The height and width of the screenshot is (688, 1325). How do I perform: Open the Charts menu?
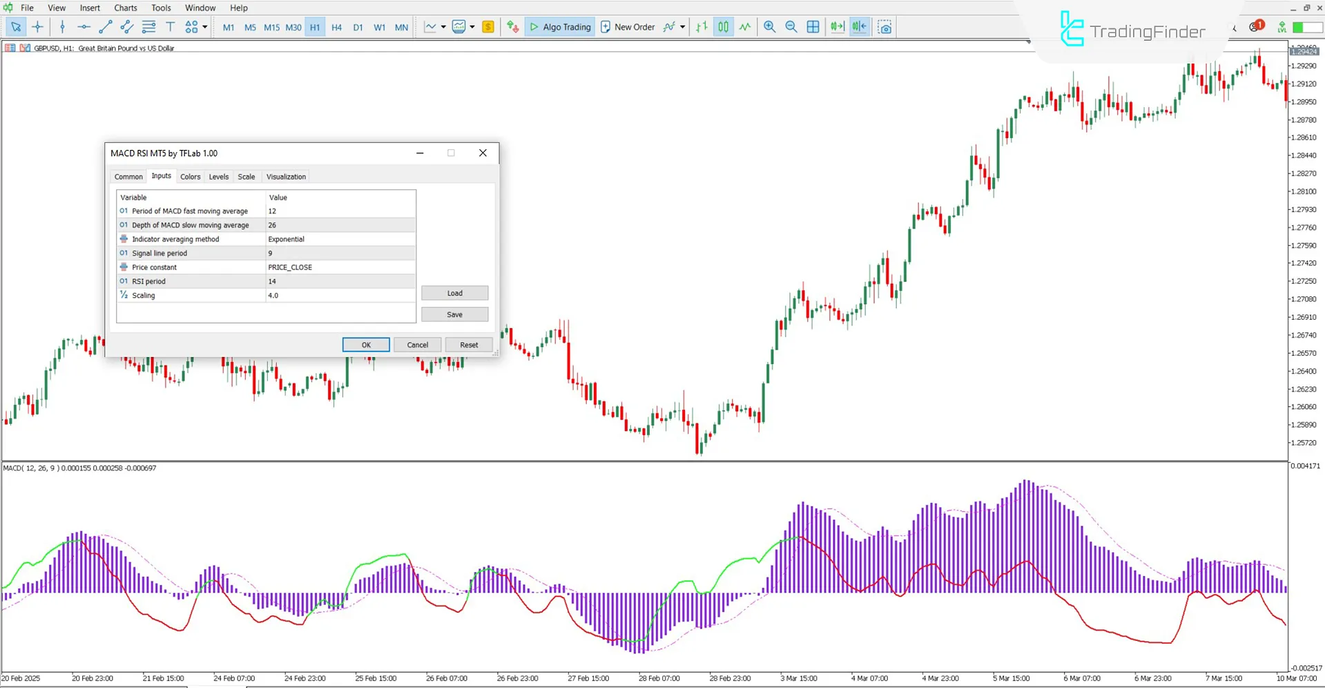coord(125,8)
